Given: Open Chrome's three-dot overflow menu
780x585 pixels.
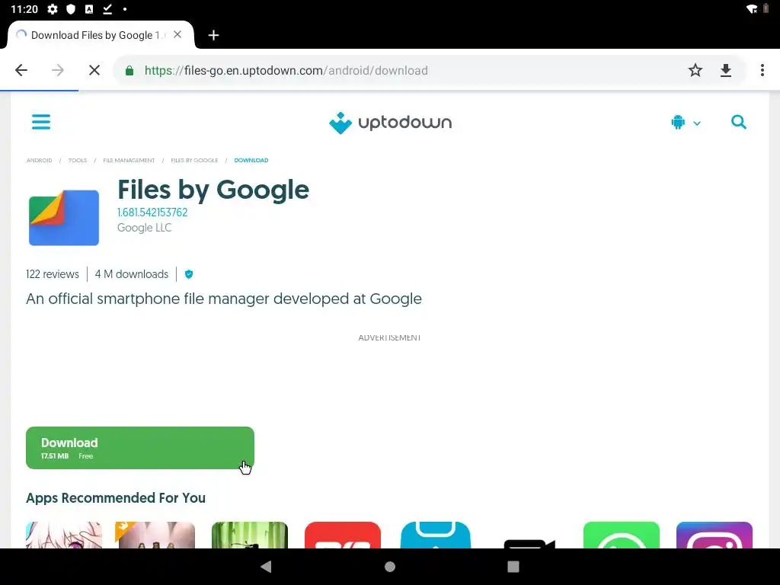Looking at the screenshot, I should click(762, 70).
